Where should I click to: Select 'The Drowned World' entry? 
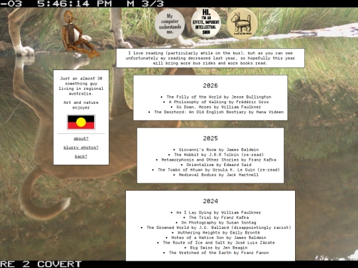(x=219, y=228)
